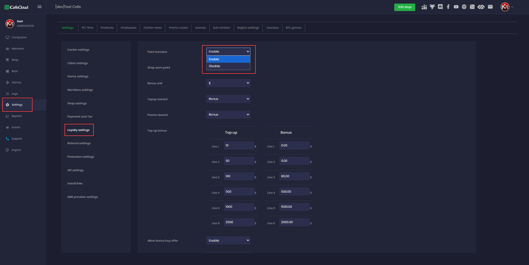
Task: Expand the profile avatar menu arrow
Action: coord(512,7)
